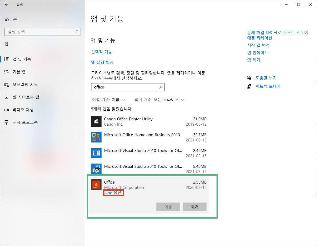
Task: Click the magnifier in 설정 검색 box
Action: pos(76,32)
